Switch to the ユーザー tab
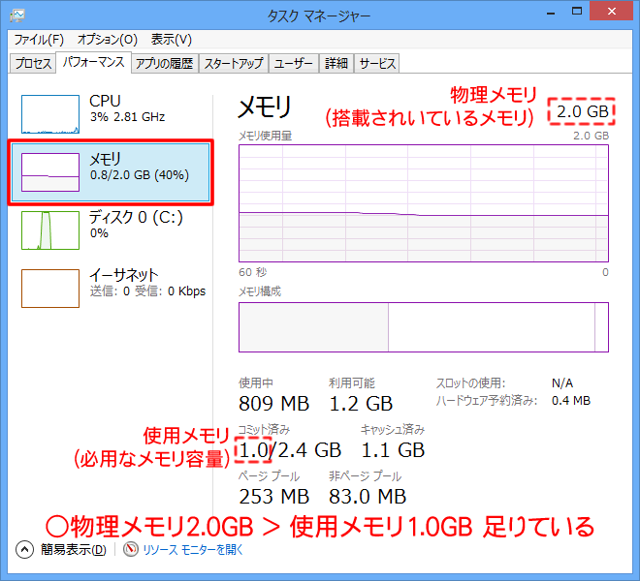 tap(294, 64)
